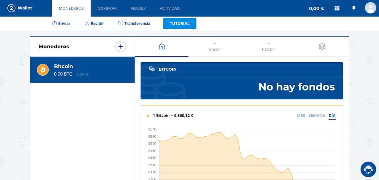Open the user profile avatar
Viewport: 379px width, 180px height.
click(x=370, y=8)
